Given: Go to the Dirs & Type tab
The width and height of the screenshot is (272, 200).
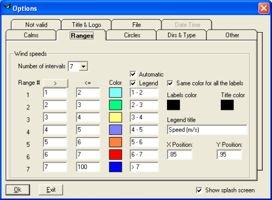Looking at the screenshot, I should point(182,35).
